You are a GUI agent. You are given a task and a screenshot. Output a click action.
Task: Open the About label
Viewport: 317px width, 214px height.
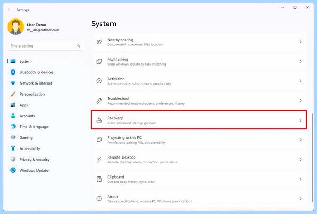click(x=113, y=197)
